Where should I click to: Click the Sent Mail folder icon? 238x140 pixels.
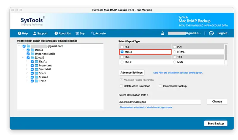click(37, 69)
